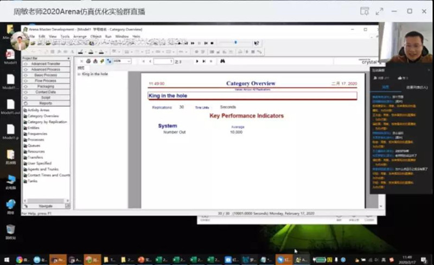Click the toggle group tree icon
Screen dimensions: 434x265
point(108,61)
